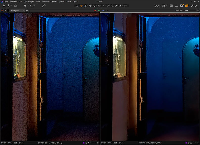Click the second star rating of HDR.tif
This screenshot has width=200, height=145.
(x=191, y=143)
